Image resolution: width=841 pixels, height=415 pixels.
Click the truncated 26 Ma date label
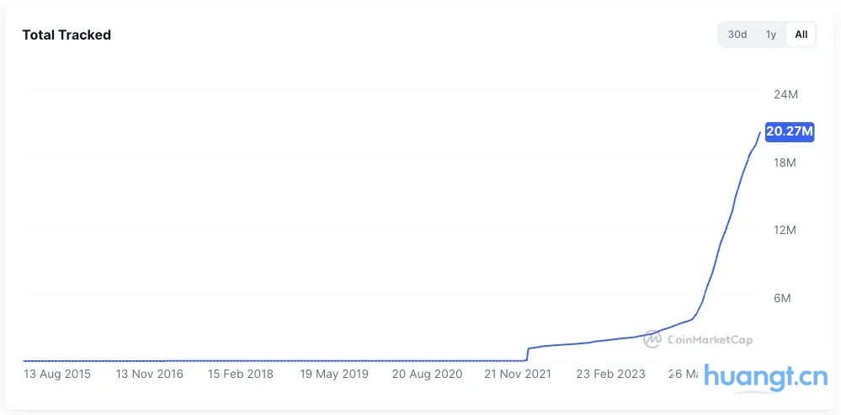(684, 374)
